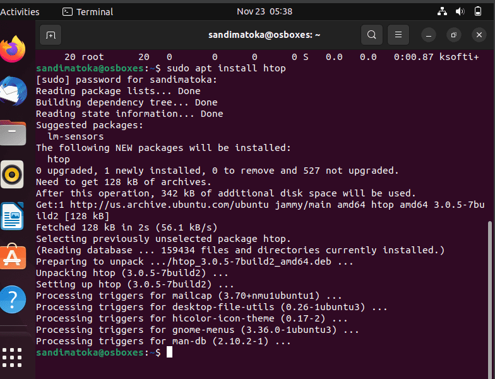This screenshot has height=379, width=495.
Task: Open the terminal hamburger menu
Action: (x=398, y=35)
